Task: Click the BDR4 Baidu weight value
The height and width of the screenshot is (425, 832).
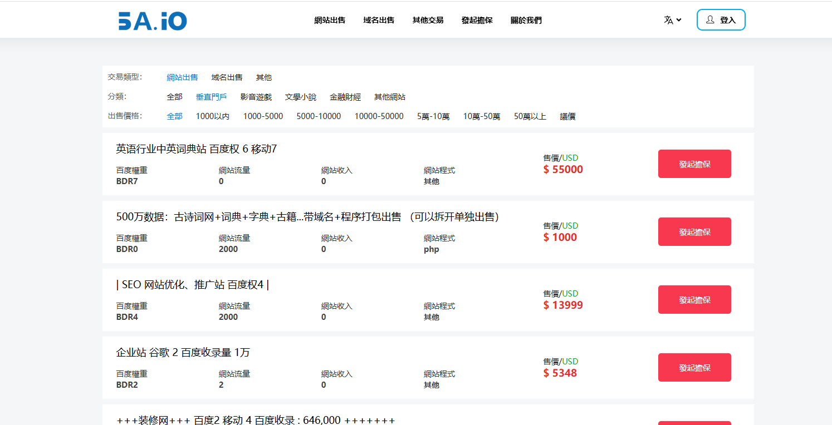Action: [x=127, y=317]
